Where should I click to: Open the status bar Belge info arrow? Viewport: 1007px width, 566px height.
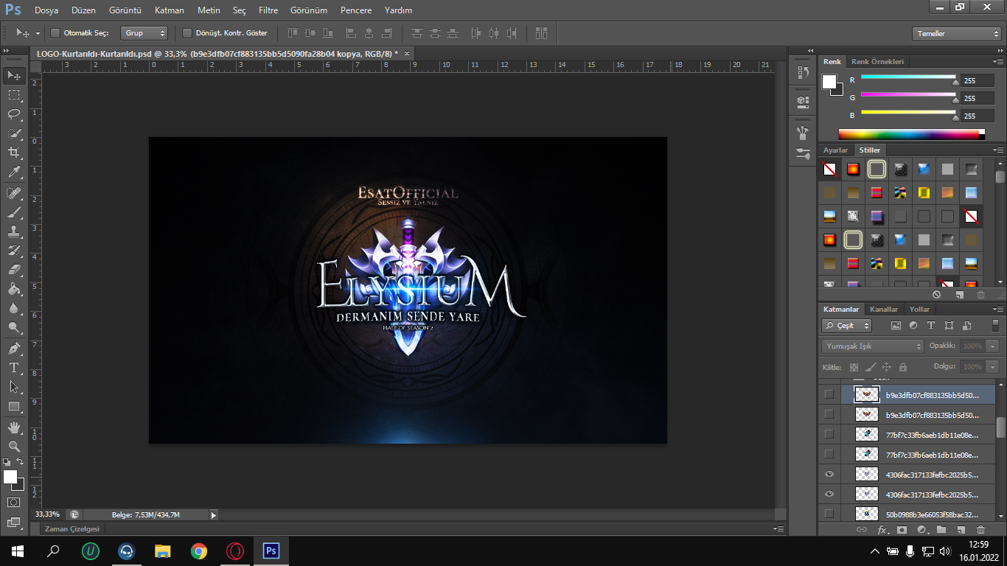[x=214, y=515]
